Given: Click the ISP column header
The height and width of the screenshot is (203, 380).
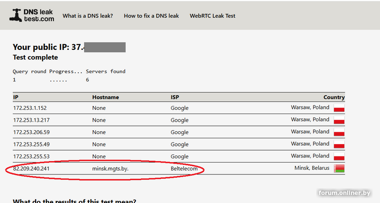Looking at the screenshot, I should pos(175,97).
